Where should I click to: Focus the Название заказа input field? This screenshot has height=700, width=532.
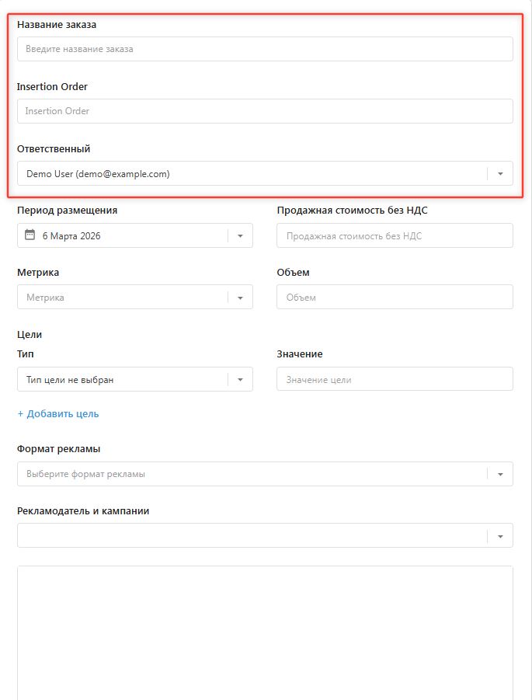[x=265, y=49]
